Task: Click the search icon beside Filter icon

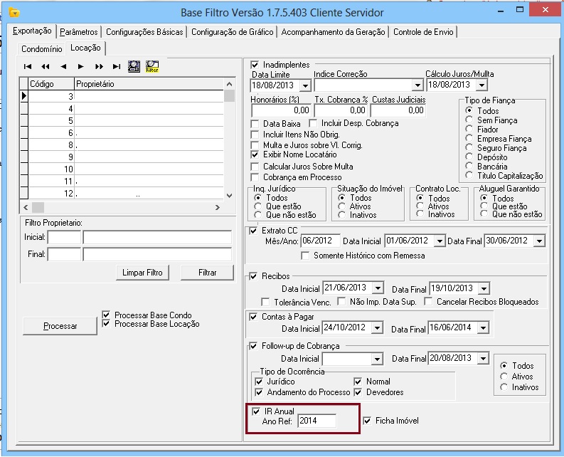Action: pos(134,66)
